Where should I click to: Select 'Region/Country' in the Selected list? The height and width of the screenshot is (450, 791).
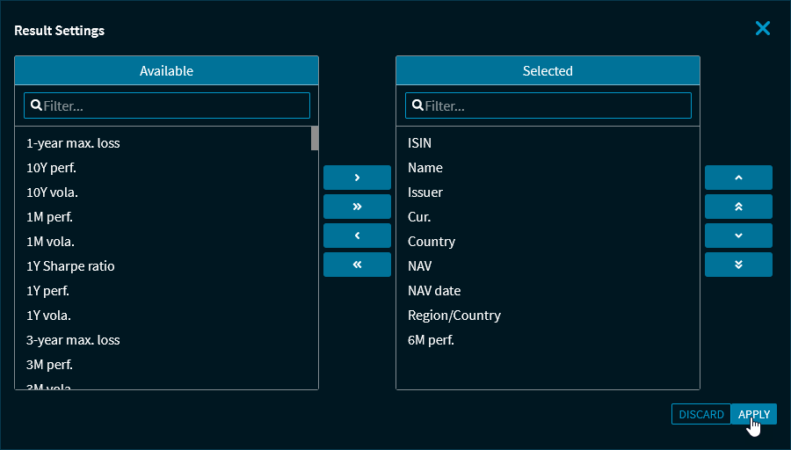click(x=454, y=316)
